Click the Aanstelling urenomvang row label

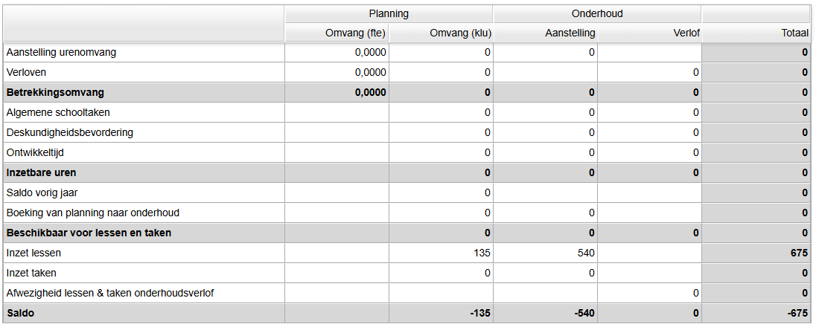pos(61,53)
